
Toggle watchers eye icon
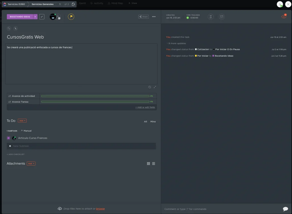click(284, 17)
